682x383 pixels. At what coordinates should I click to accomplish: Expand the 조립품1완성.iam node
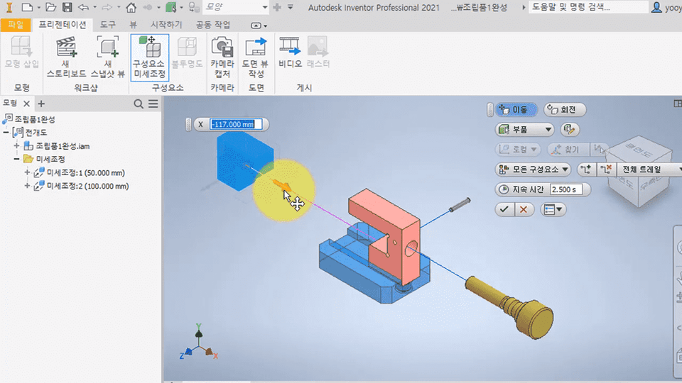point(16,146)
